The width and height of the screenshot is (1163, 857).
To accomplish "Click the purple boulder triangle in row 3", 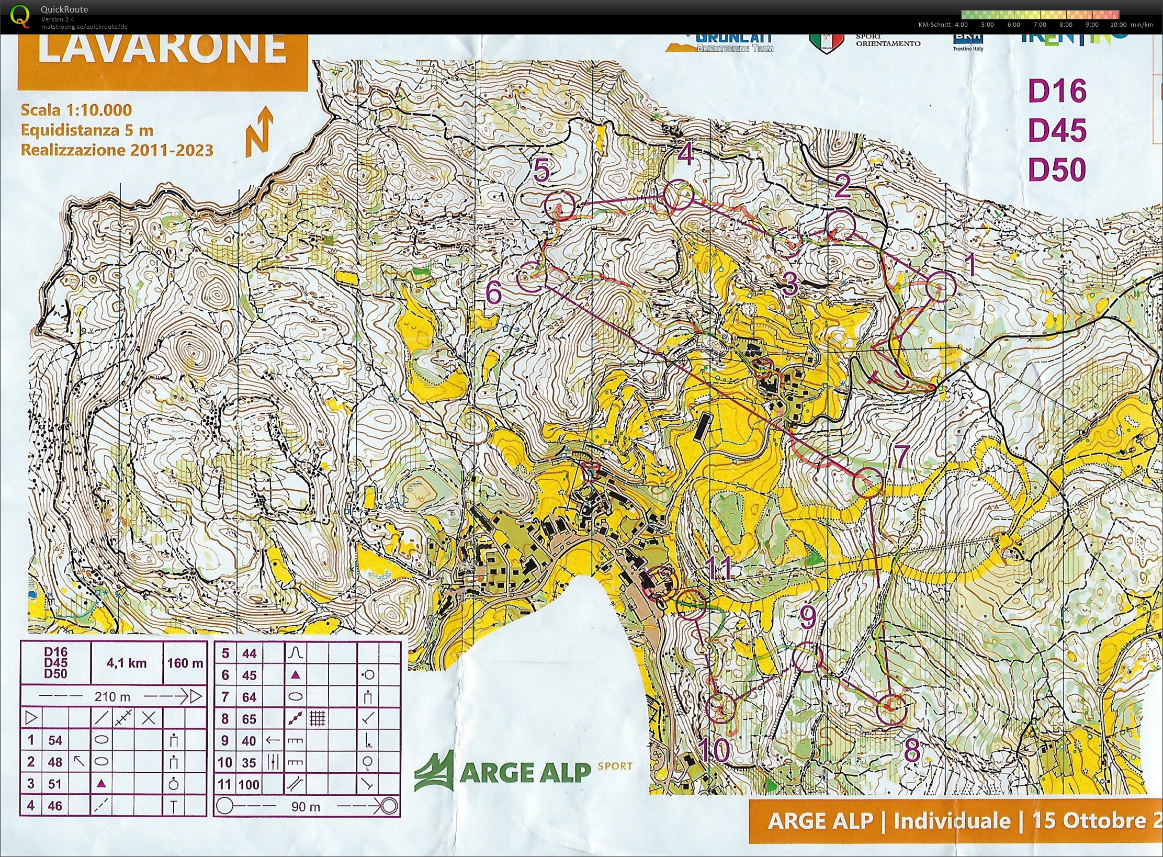I will pos(102,784).
